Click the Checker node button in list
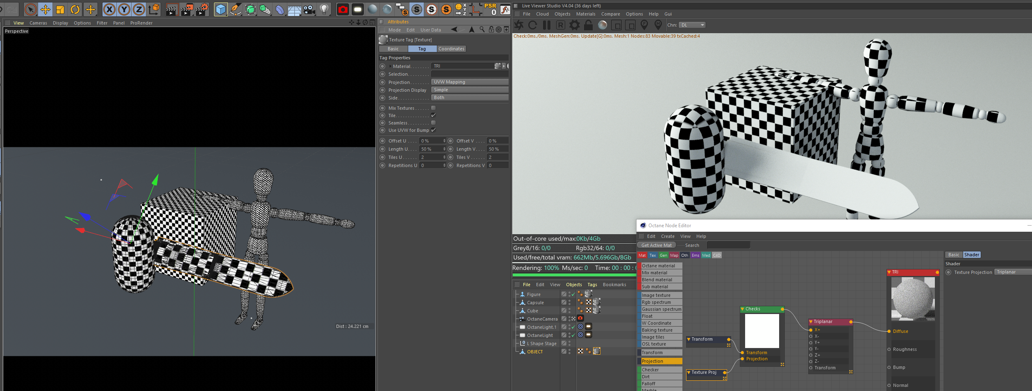1032x391 pixels. (x=661, y=370)
